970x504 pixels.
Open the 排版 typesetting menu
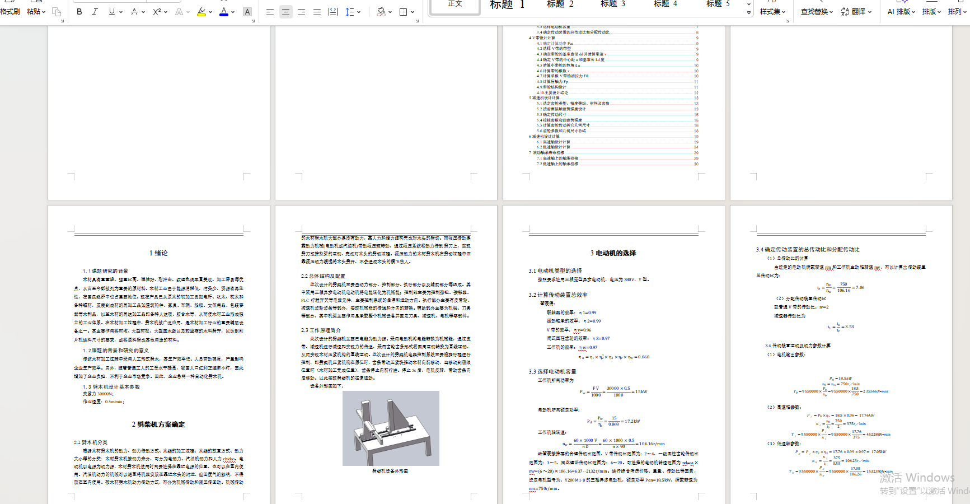click(x=932, y=12)
